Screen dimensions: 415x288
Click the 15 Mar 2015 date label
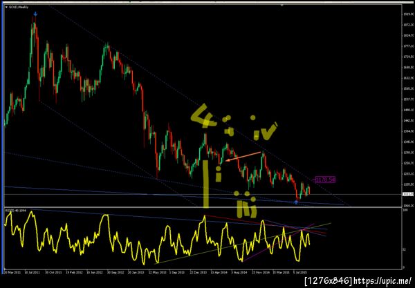pyautogui.click(x=282, y=272)
